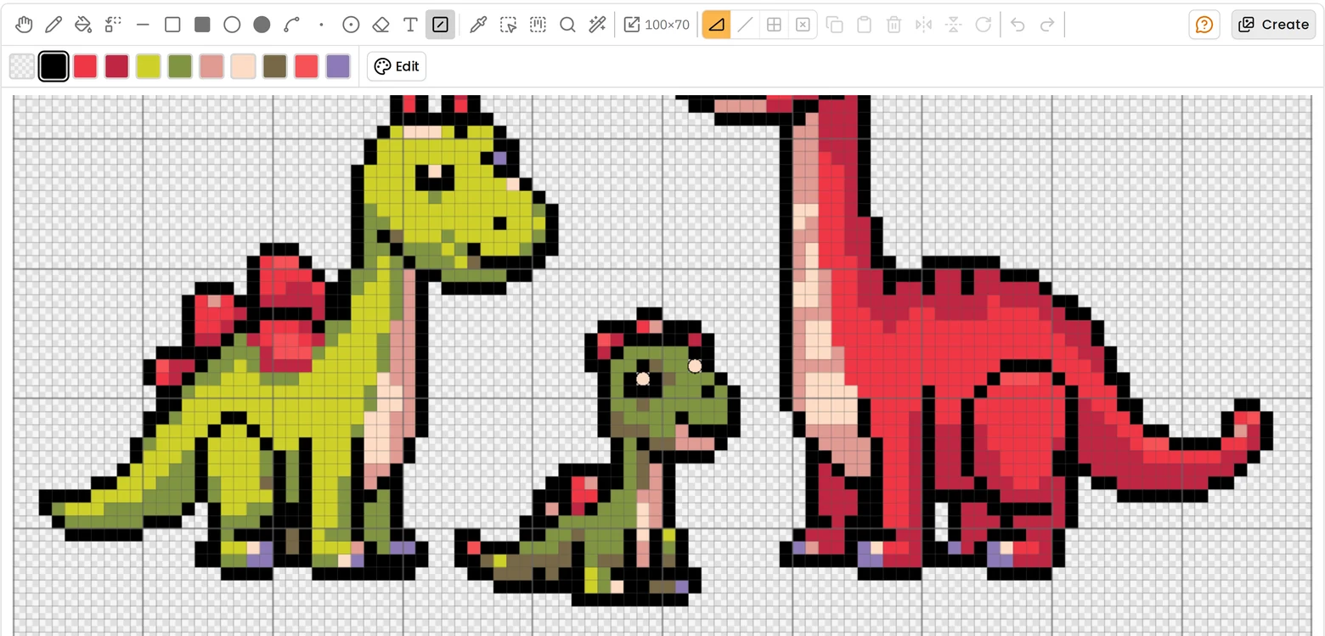This screenshot has width=1325, height=636.
Task: Pick the dark crimson swatch
Action: pos(116,66)
